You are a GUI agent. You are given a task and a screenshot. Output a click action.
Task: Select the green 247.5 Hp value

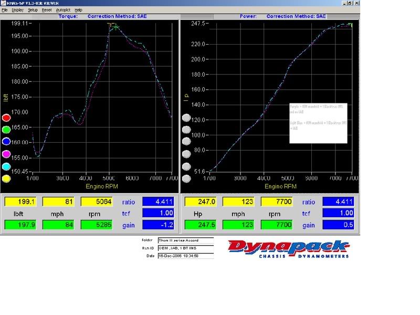(x=201, y=225)
